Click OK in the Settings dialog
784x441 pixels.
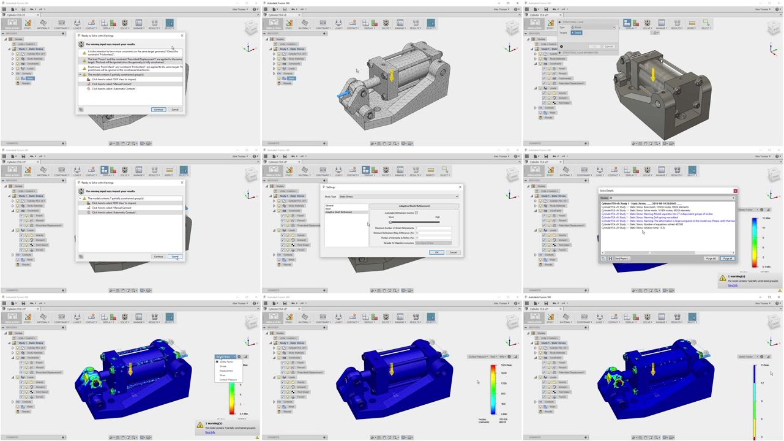click(x=436, y=252)
